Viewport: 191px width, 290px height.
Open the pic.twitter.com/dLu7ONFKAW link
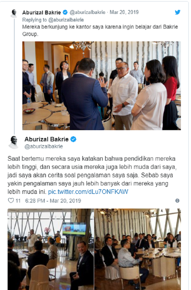click(88, 192)
